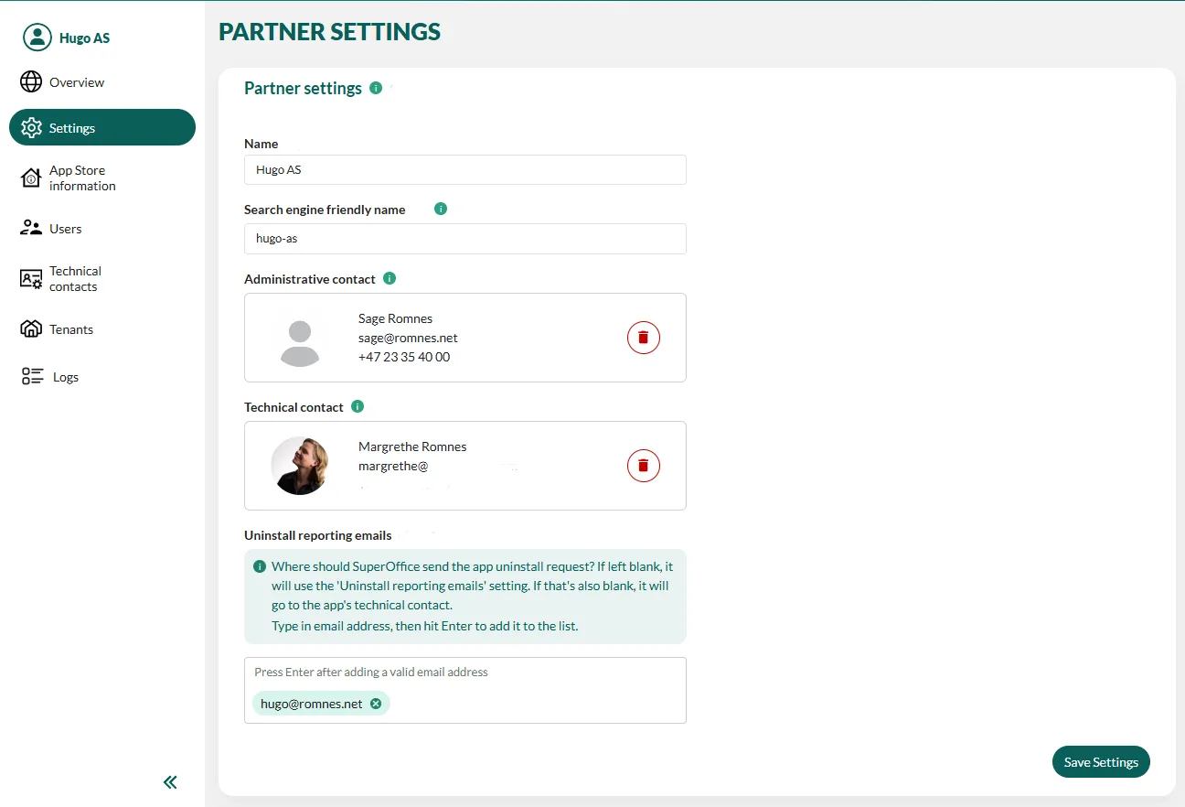Open App Store information house icon
The width and height of the screenshot is (1185, 807).
tap(31, 178)
